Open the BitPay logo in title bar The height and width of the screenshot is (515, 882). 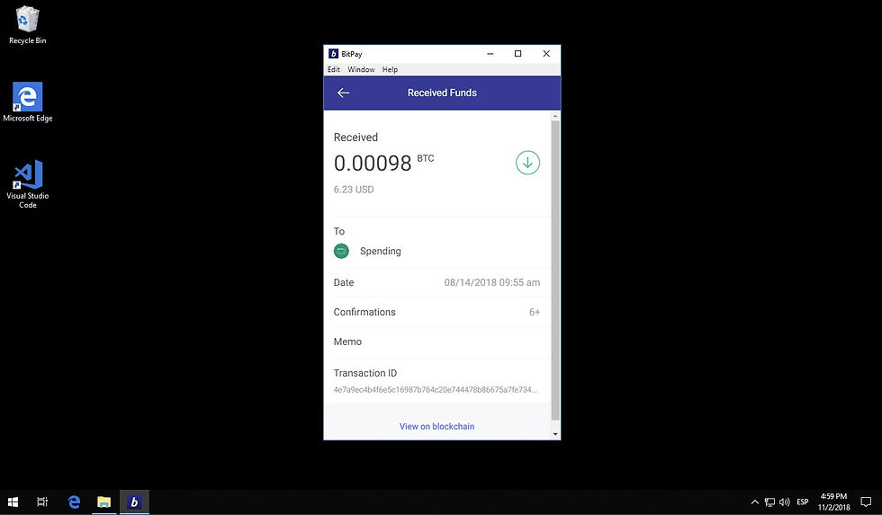(x=333, y=54)
